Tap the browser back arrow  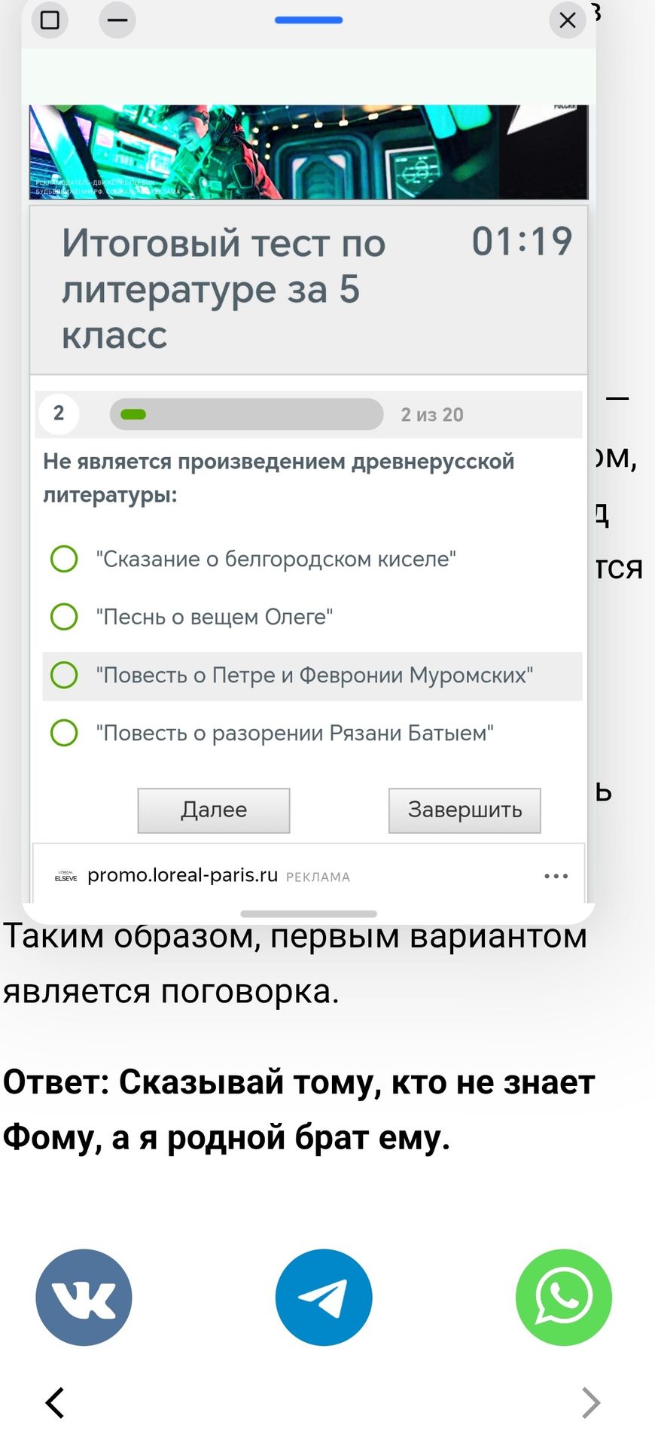tap(55, 1402)
